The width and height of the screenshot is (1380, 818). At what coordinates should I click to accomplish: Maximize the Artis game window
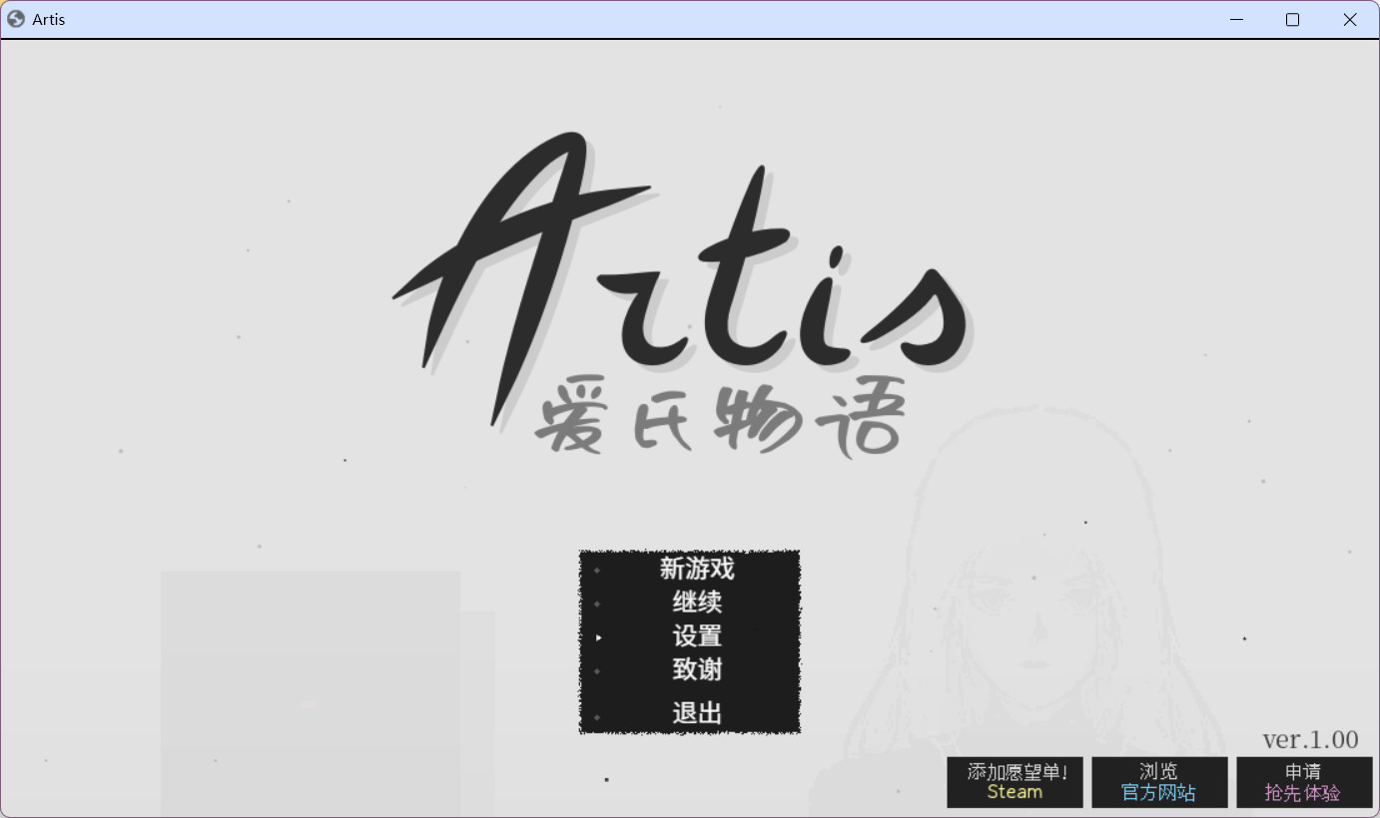pyautogui.click(x=1292, y=19)
